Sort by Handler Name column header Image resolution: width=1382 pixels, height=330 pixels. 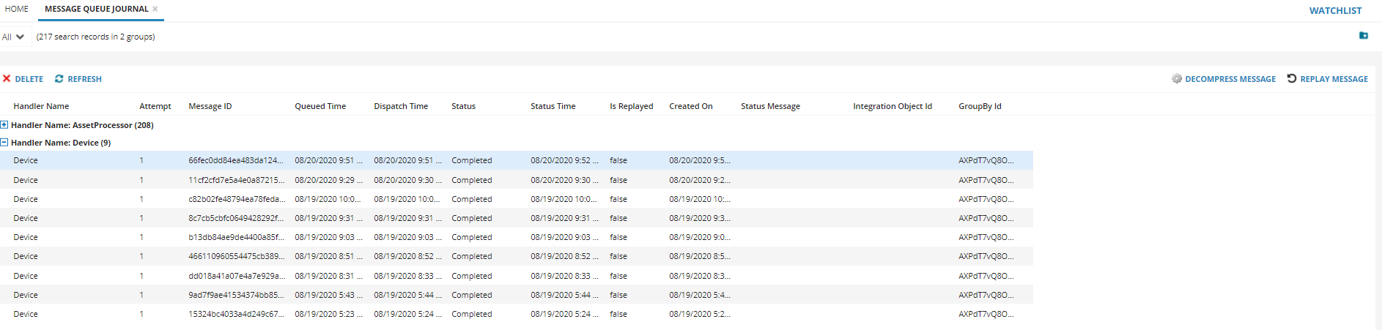[41, 106]
